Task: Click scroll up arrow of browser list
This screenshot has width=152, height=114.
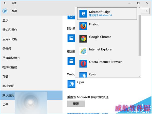Action: pos(140,8)
